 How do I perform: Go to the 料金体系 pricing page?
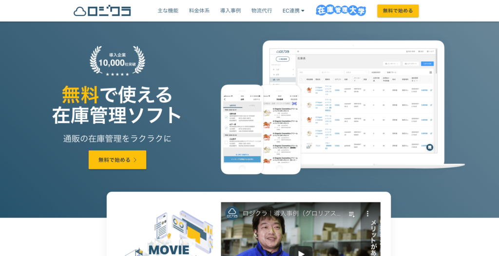(x=199, y=11)
